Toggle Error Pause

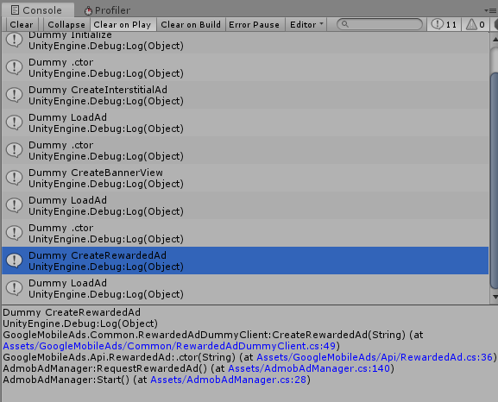click(x=254, y=24)
